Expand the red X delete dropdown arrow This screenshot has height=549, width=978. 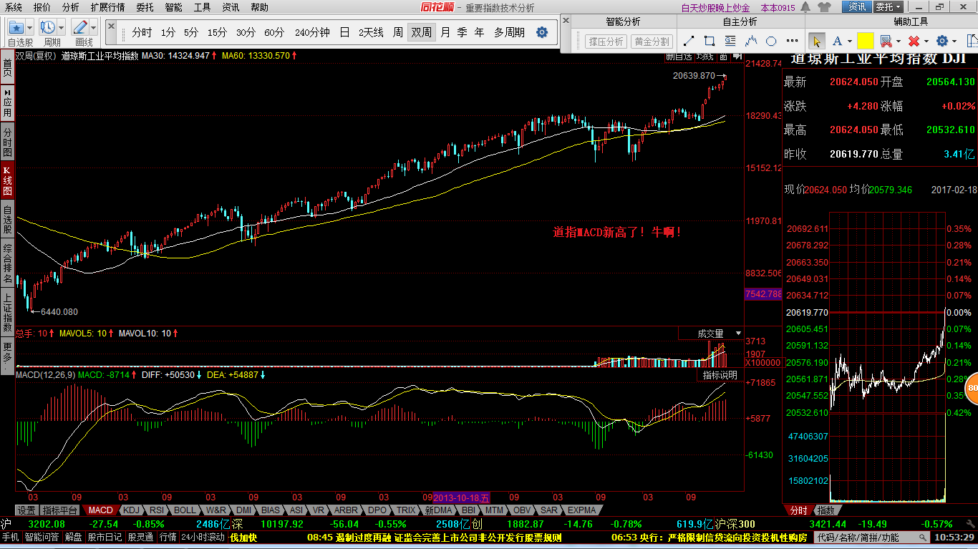926,42
